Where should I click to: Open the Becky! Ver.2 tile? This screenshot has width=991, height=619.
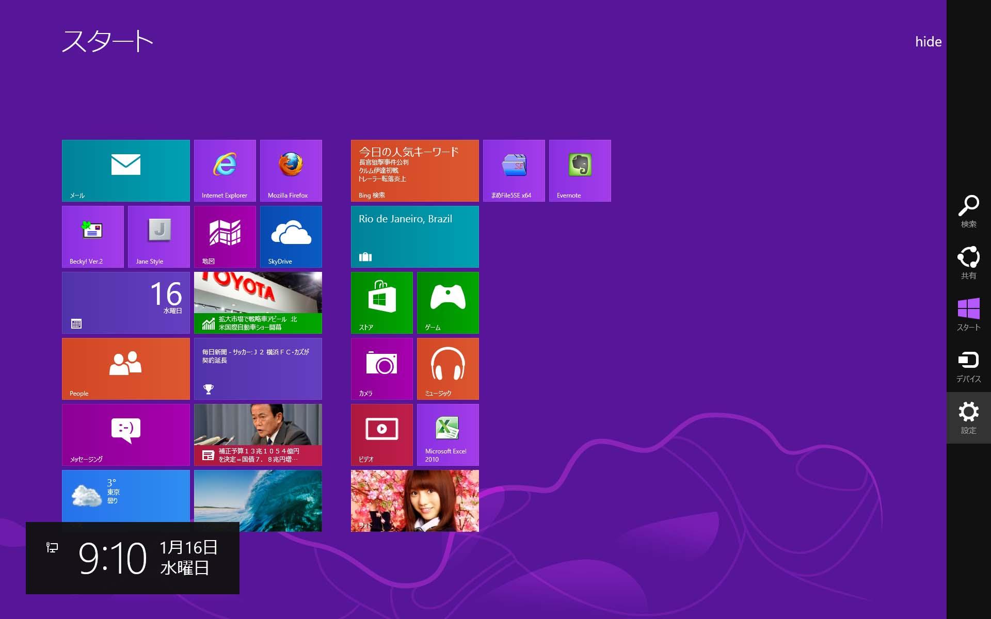pos(92,236)
